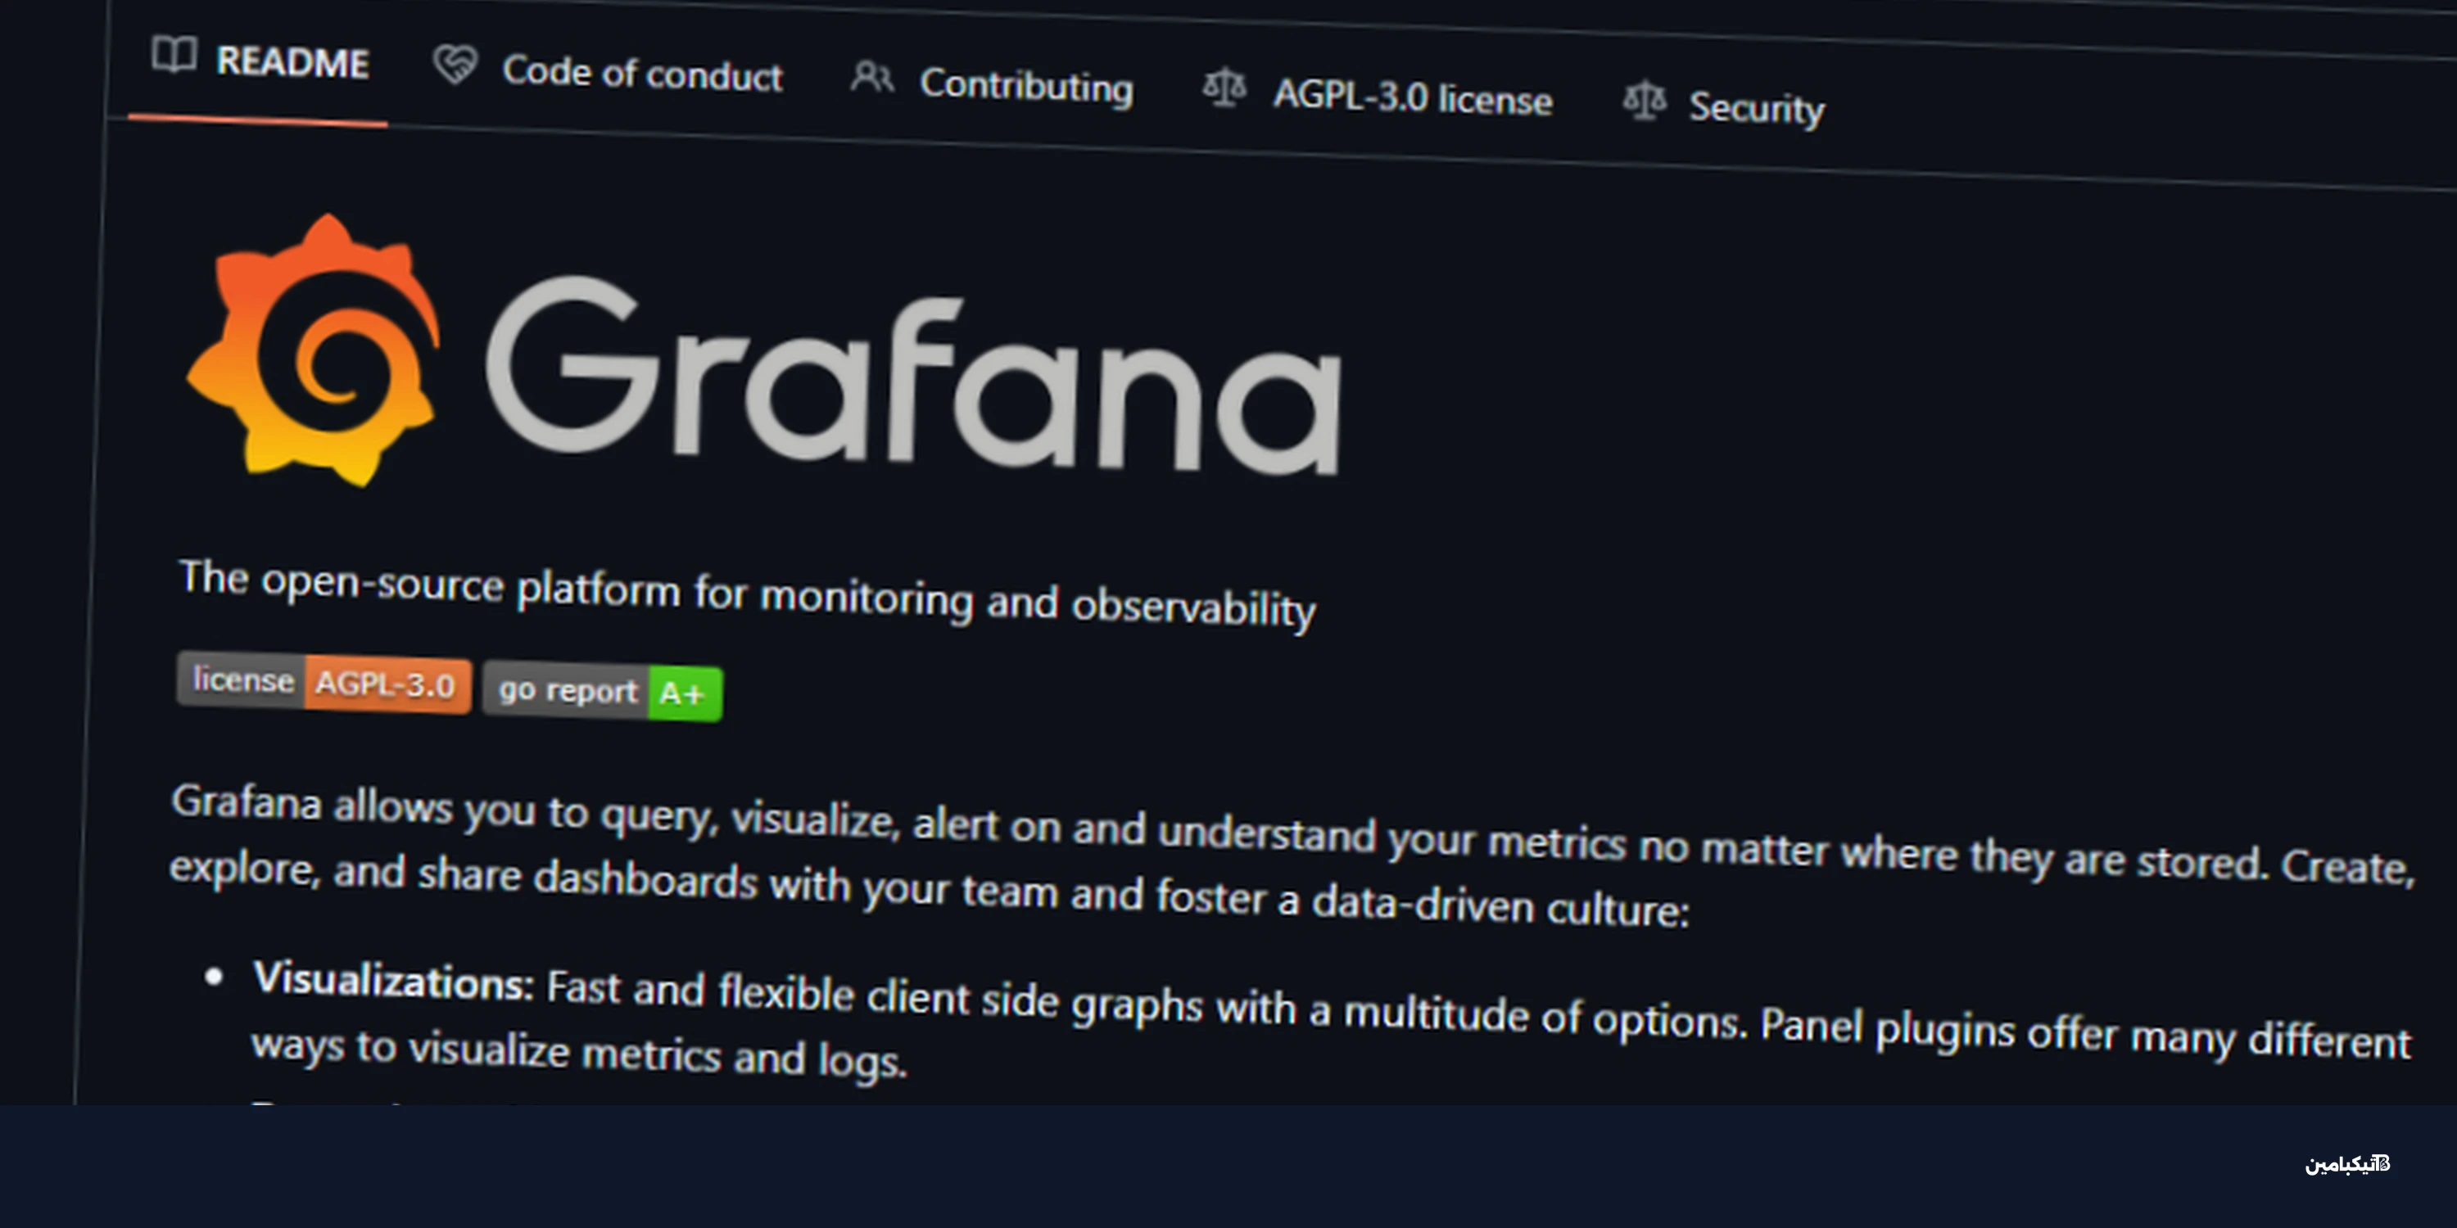Click 'ways to visualize metrics and logs.'

(x=579, y=1054)
